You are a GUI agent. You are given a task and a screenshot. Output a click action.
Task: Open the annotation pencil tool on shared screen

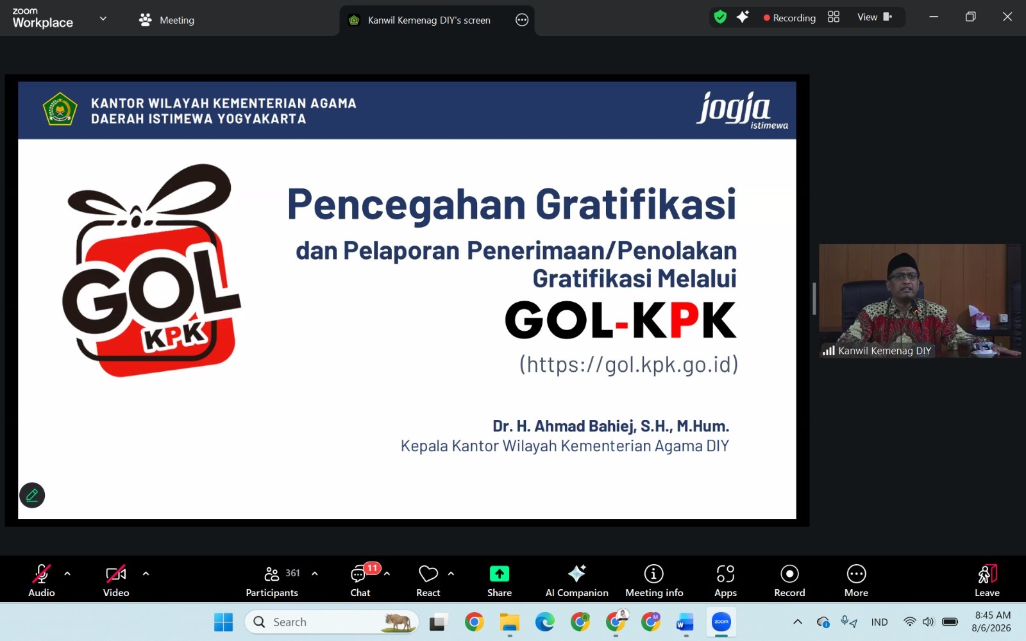[32, 495]
